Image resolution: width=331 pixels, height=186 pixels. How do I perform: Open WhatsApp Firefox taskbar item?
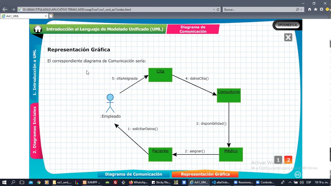coord(138,182)
